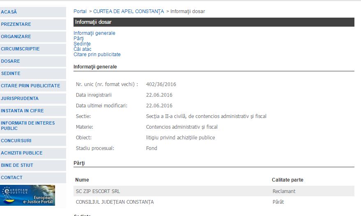Go to the PREZENTARE page
Image resolution: width=361 pixels, height=216 pixels.
16,24
